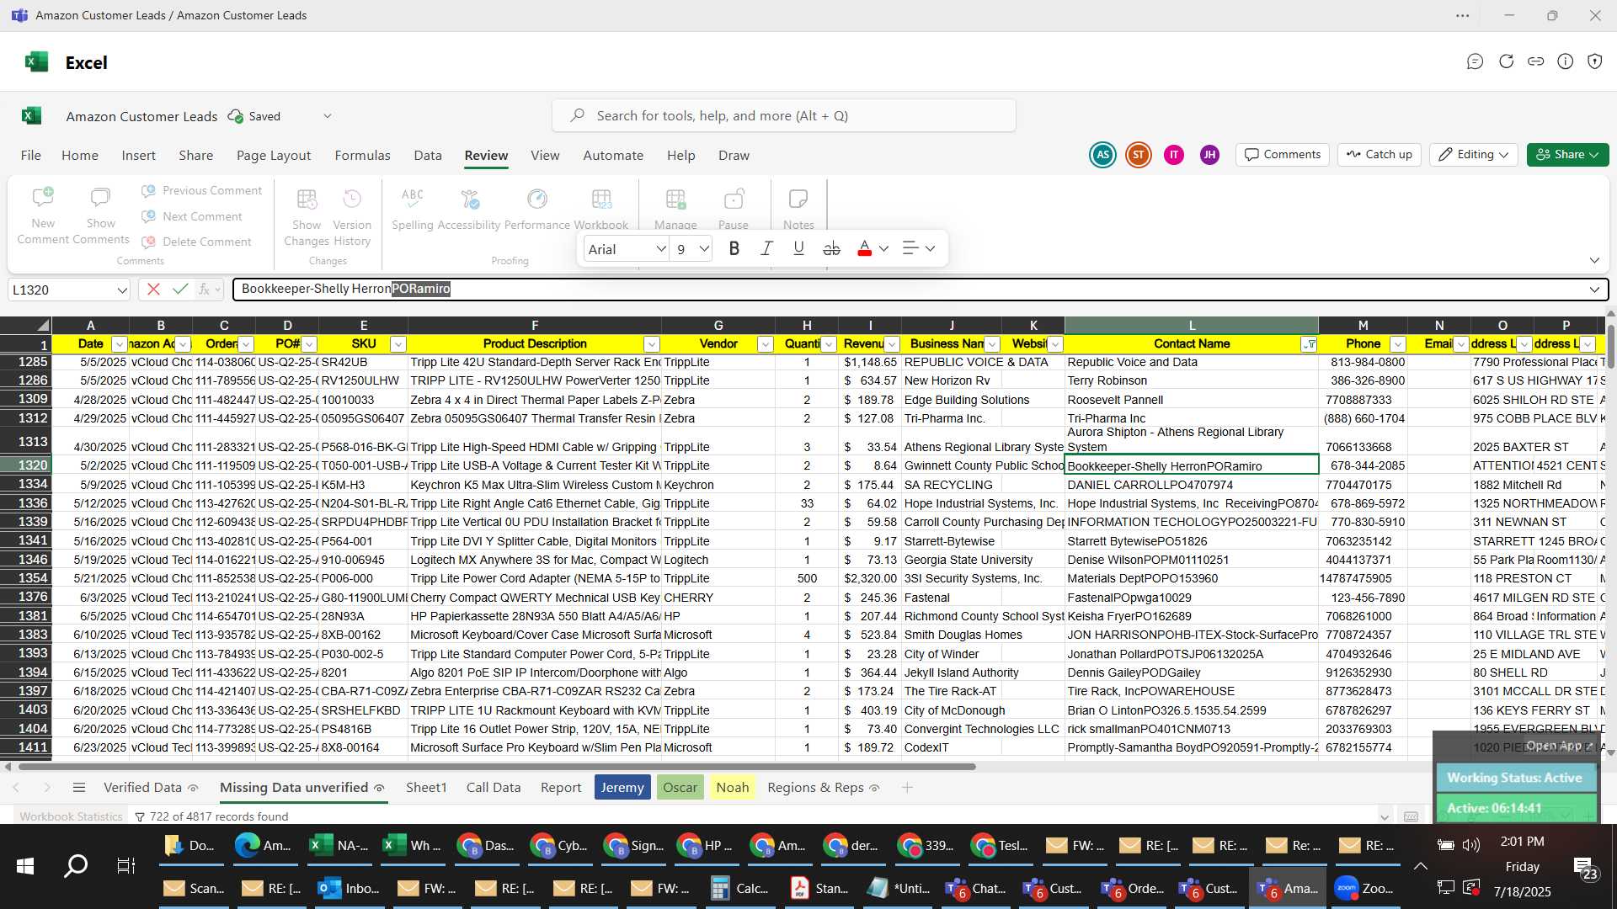Click the Teams chat icon at top right
This screenshot has height=909, width=1617.
point(1475,61)
